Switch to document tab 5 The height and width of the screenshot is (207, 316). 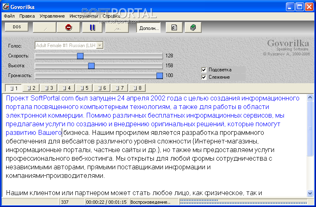click(84, 88)
